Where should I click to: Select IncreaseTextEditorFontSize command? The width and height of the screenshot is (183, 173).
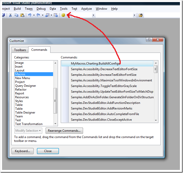(x=107, y=75)
